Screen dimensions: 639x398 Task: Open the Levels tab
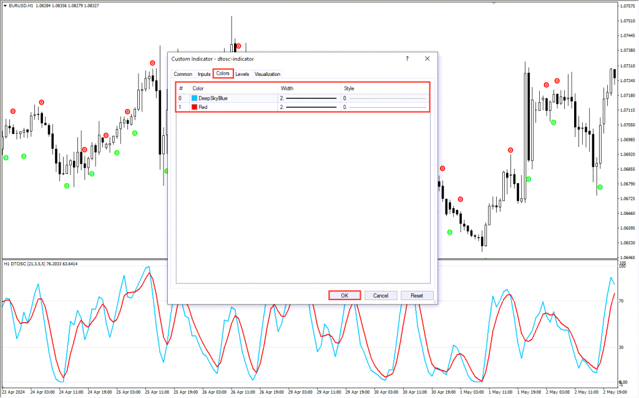(242, 74)
